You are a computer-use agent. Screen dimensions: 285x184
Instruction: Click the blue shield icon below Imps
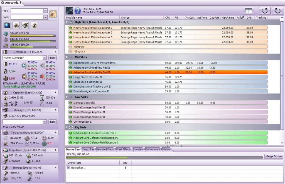[7, 26]
